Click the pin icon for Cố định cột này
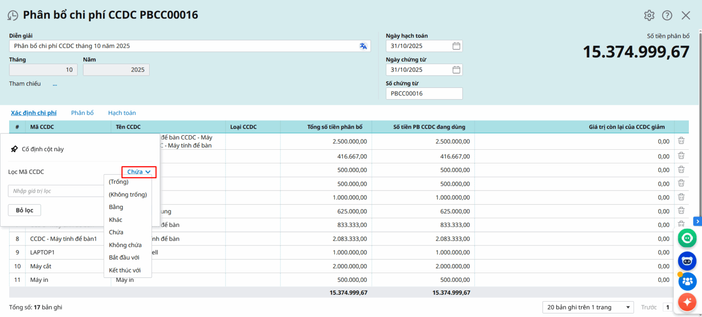Image resolution: width=702 pixels, height=317 pixels. tap(14, 149)
